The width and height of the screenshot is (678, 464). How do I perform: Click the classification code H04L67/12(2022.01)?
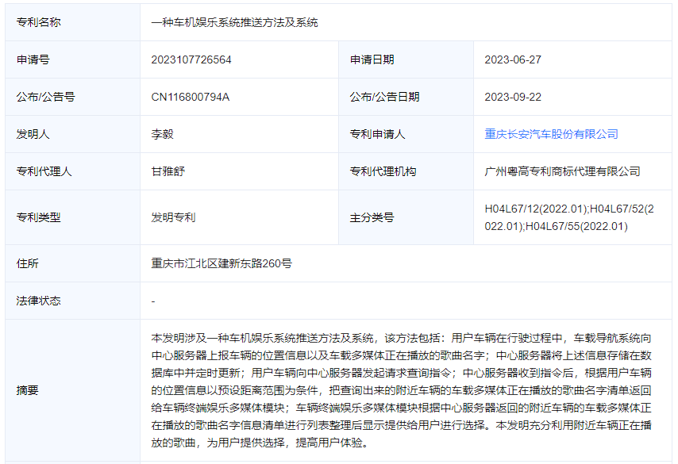[534, 209]
